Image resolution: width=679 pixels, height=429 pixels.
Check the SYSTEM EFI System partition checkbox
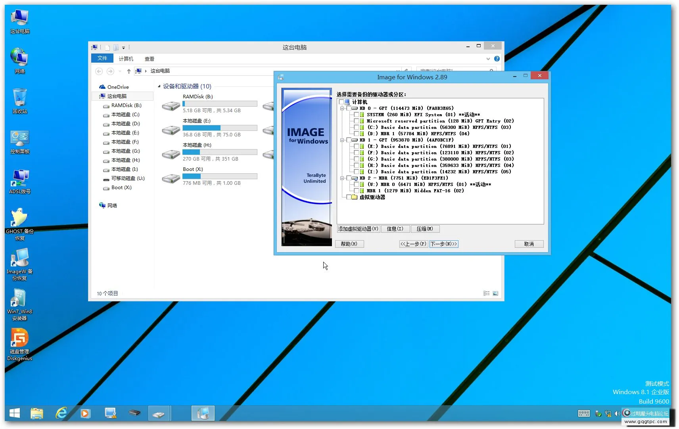click(357, 115)
